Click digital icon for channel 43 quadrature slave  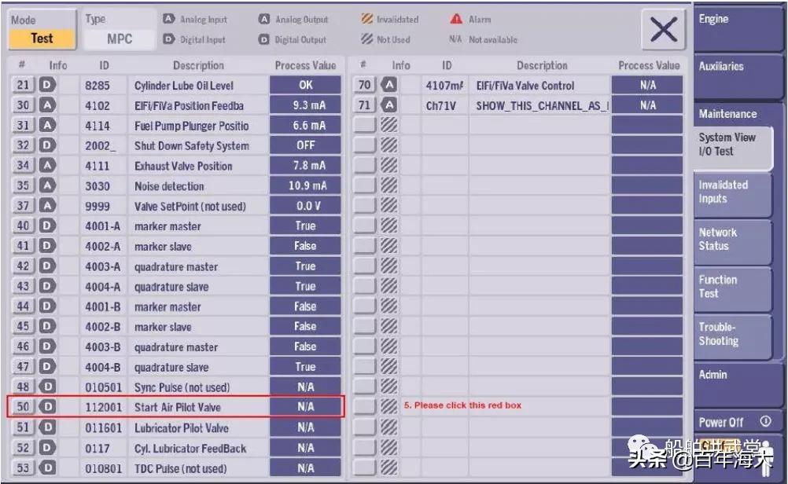[48, 286]
